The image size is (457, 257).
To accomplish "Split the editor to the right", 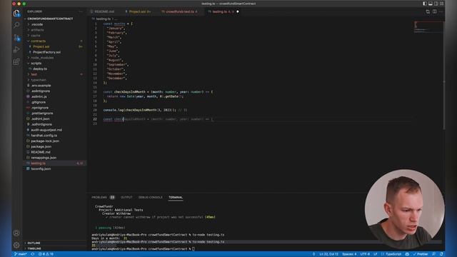I will (435, 11).
